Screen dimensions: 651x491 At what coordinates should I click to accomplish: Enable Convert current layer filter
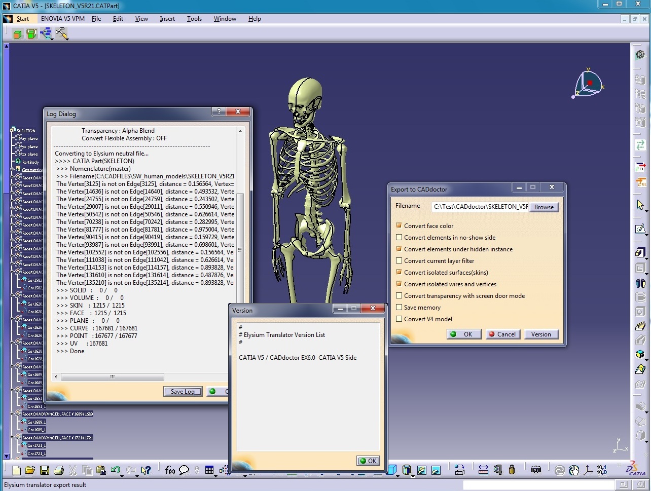coord(399,260)
